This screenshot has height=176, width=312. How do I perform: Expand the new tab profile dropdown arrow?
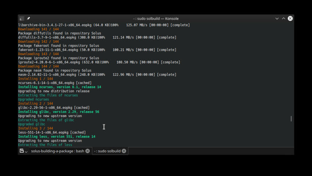(26, 152)
